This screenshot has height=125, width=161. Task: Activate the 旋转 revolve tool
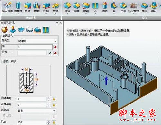37,7
